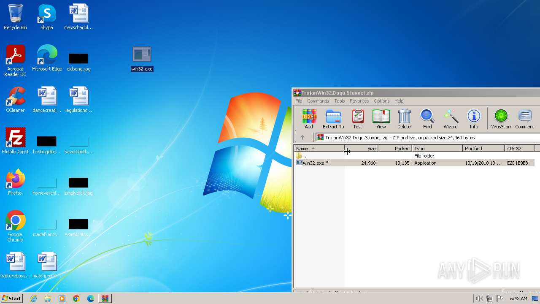Select the mayschedul... Word document icon

(78, 17)
